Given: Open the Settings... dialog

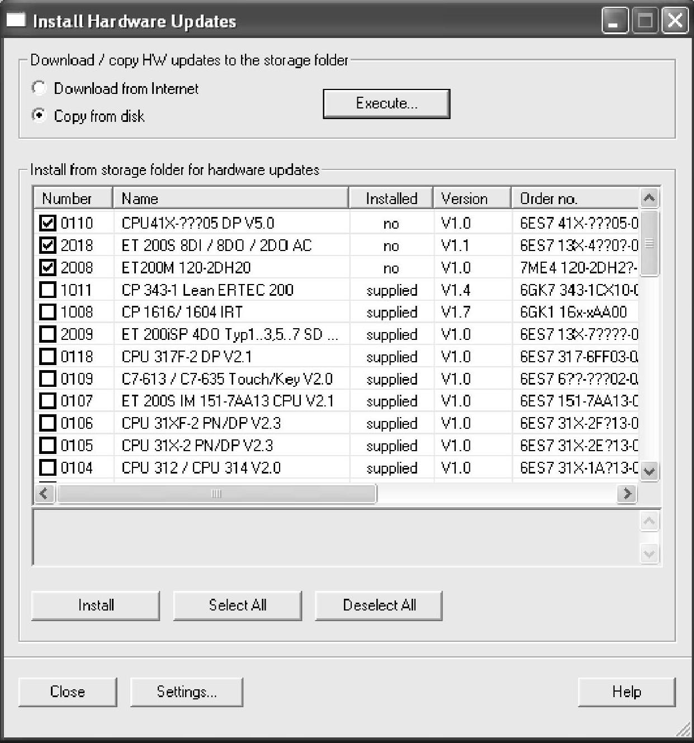Looking at the screenshot, I should pos(187,692).
